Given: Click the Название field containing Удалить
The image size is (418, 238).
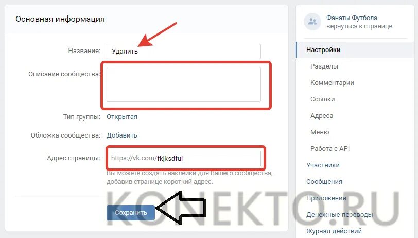Looking at the screenshot, I should coord(183,51).
